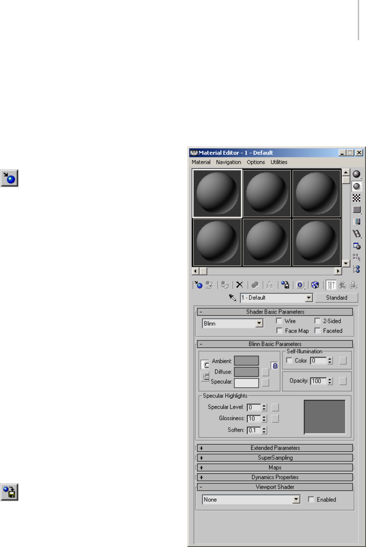Image resolution: width=366 pixels, height=547 pixels.
Task: Click Put Material to Scene icon
Action: click(209, 285)
